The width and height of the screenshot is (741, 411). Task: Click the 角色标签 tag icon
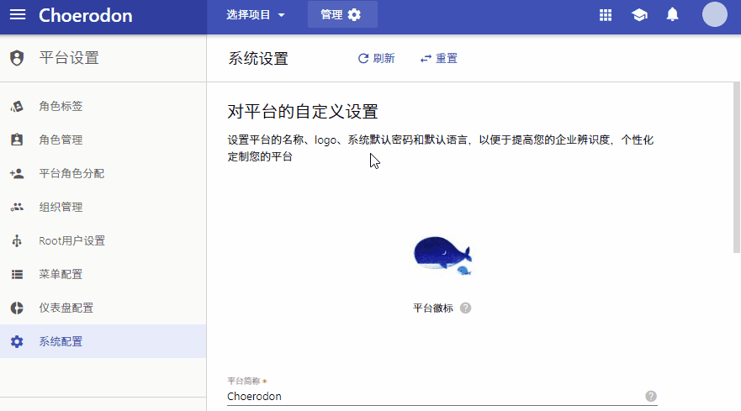(17, 106)
